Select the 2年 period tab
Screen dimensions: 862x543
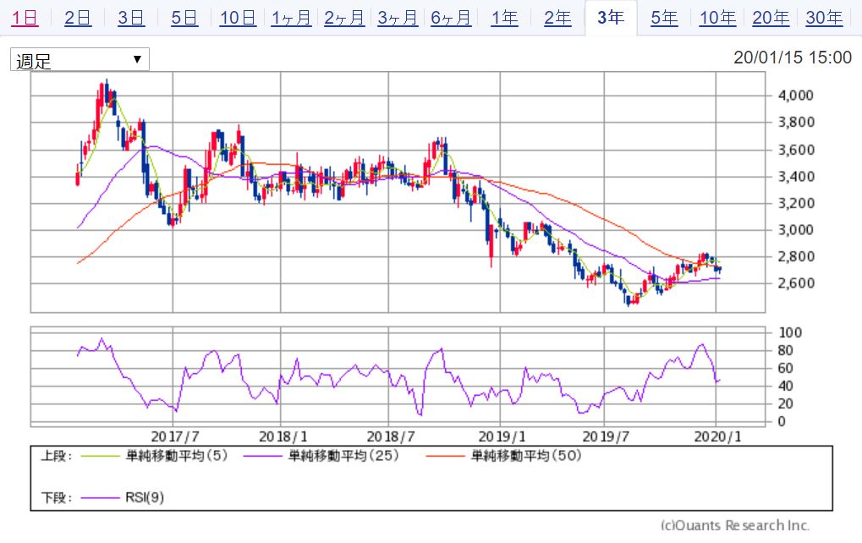[x=557, y=18]
